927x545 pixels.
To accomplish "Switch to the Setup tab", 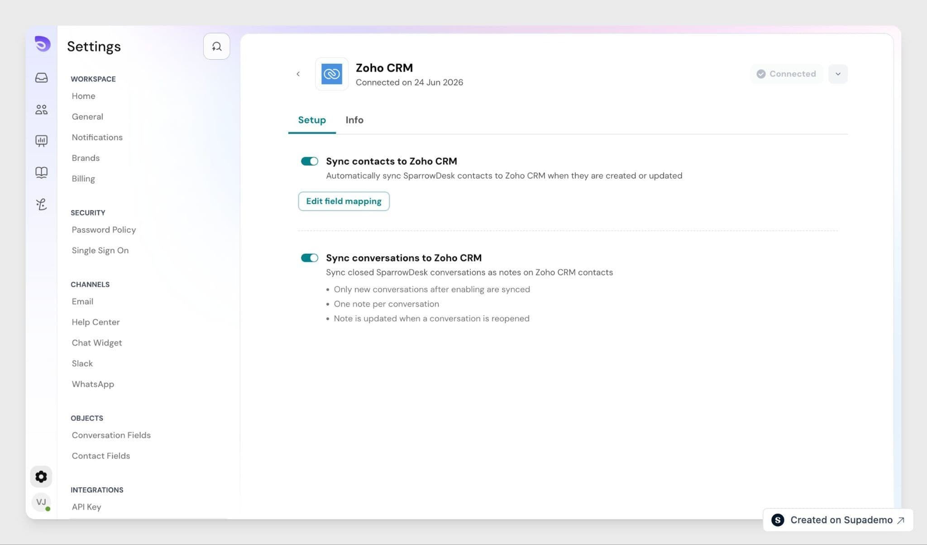I will tap(312, 120).
